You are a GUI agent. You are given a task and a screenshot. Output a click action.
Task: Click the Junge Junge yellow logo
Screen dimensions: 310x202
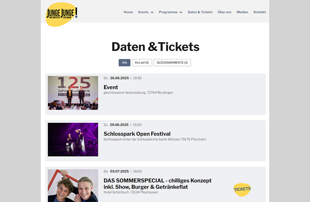[61, 14]
